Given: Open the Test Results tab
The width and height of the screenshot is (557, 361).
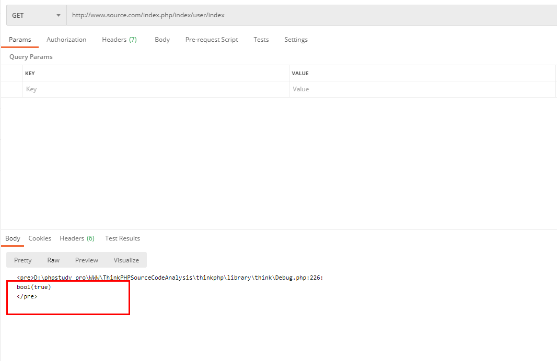Looking at the screenshot, I should 123,238.
